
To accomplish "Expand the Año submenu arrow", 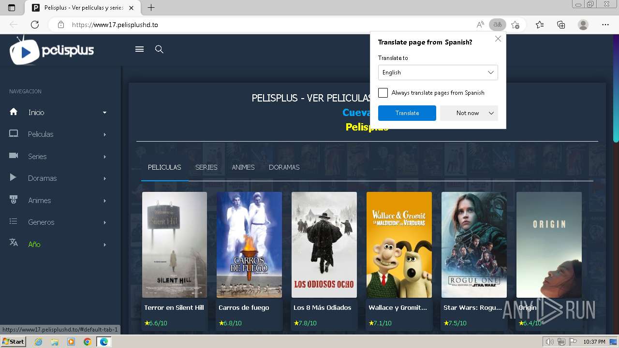I will (104, 245).
